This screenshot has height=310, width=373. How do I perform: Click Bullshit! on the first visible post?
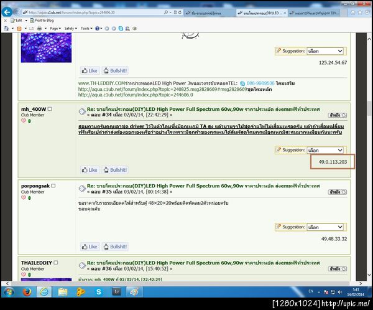(x=116, y=70)
